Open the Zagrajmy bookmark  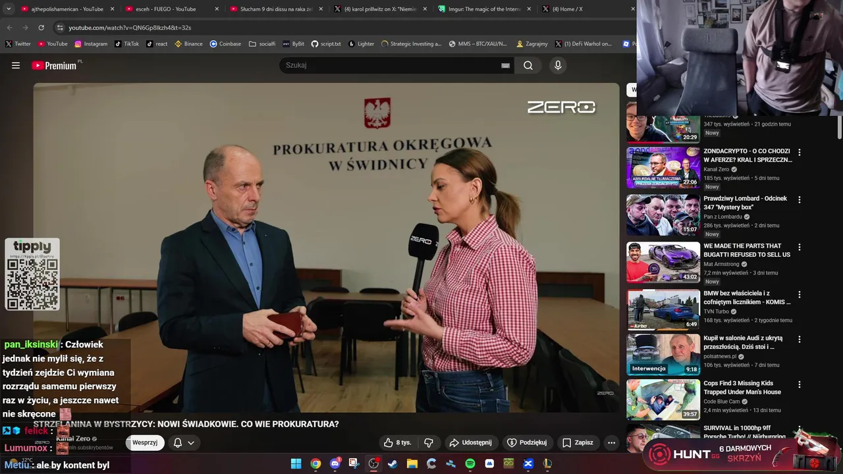pyautogui.click(x=532, y=44)
